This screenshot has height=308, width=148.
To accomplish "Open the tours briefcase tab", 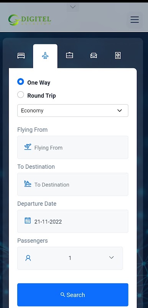I will tap(69, 55).
